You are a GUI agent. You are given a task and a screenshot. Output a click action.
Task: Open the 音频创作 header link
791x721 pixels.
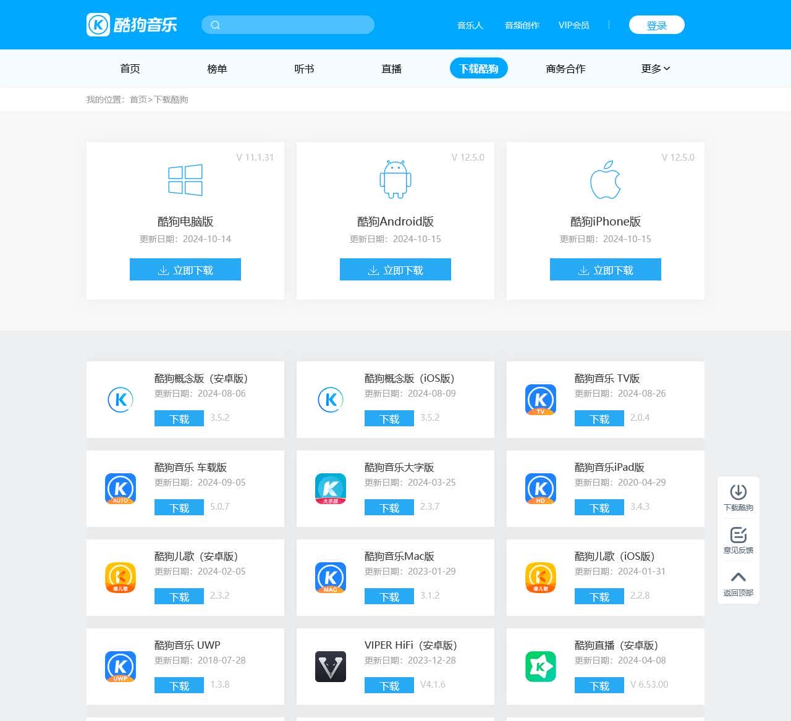click(x=522, y=25)
